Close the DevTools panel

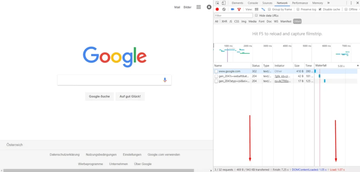tap(357, 3)
